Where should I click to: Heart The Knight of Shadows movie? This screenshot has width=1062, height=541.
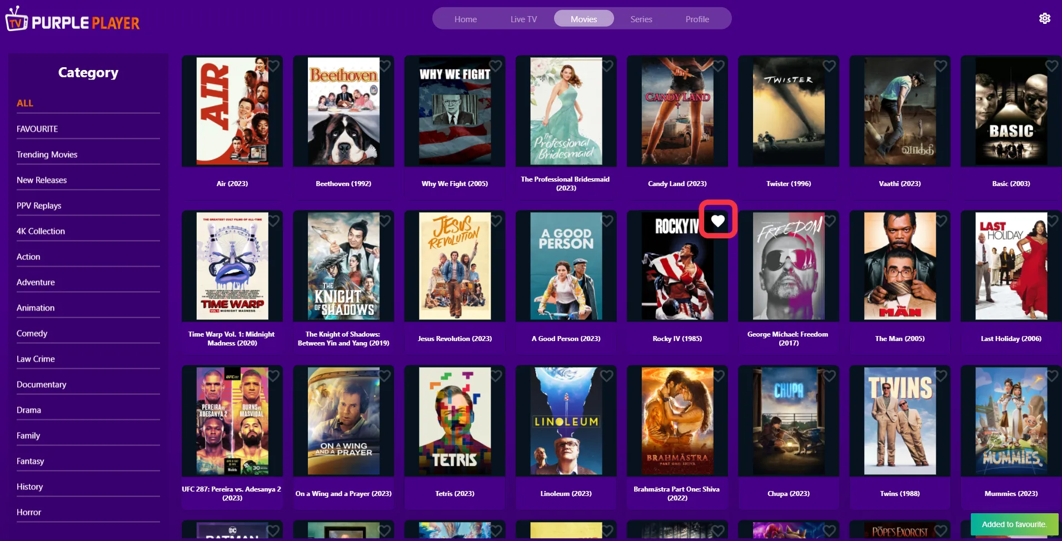coord(385,221)
